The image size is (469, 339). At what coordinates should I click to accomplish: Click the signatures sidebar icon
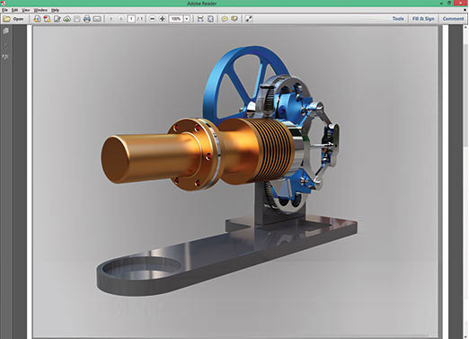tap(5, 57)
